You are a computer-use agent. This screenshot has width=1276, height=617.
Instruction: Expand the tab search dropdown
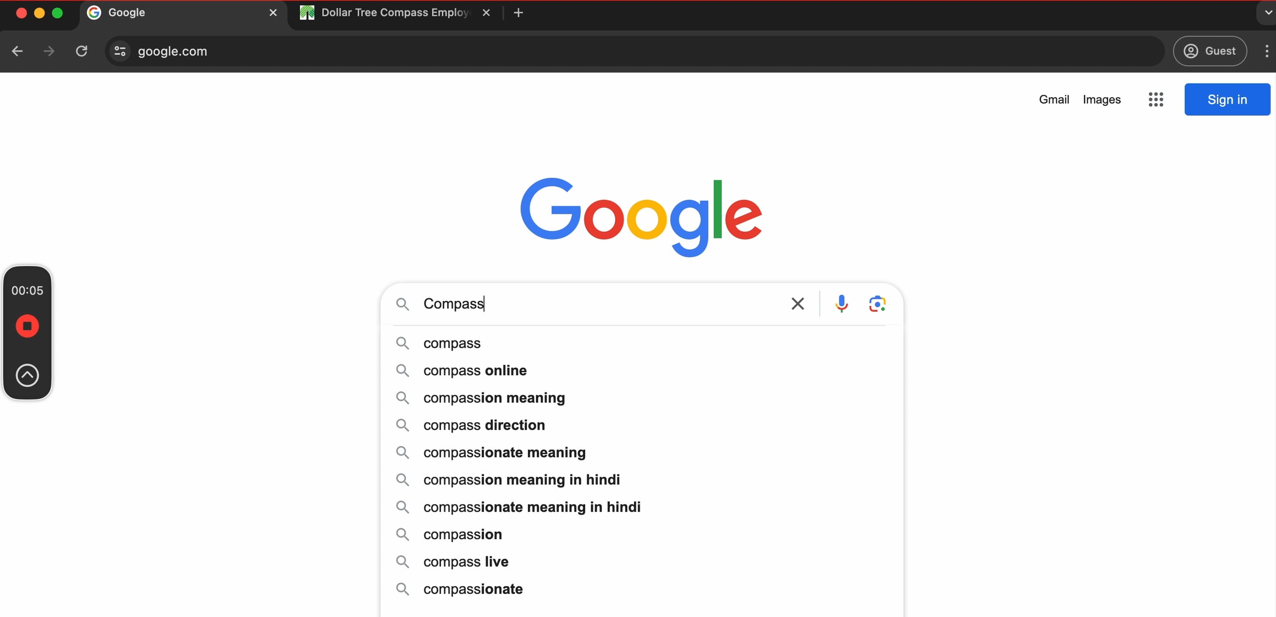1268,12
